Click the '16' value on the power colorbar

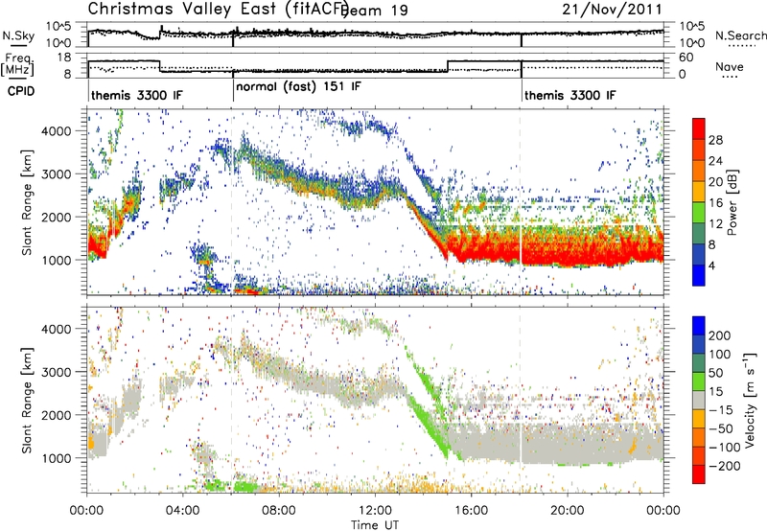pos(715,203)
